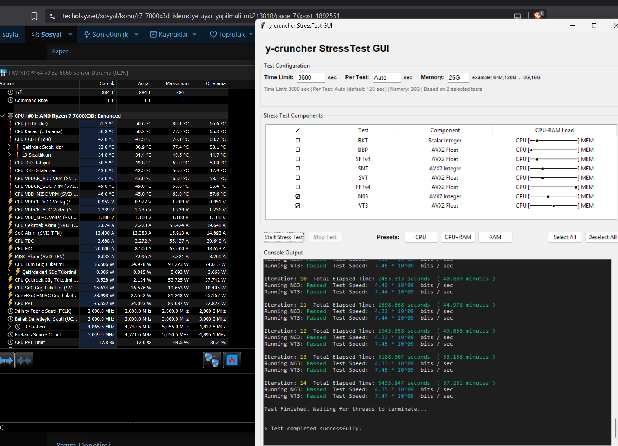Open site settings icon beside the URL
The height and width of the screenshot is (446, 618).
52,16
